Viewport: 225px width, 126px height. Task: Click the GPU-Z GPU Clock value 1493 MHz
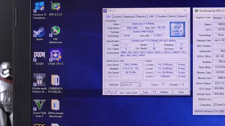[219, 89]
